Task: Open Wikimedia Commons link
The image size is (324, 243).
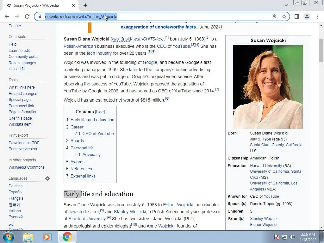Action: coord(27,167)
